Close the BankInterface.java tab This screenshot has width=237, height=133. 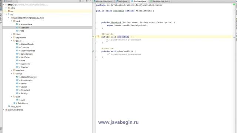(x=170, y=1)
